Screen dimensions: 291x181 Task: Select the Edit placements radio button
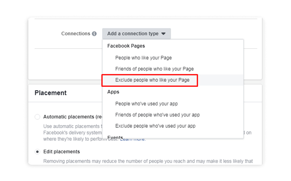point(37,152)
